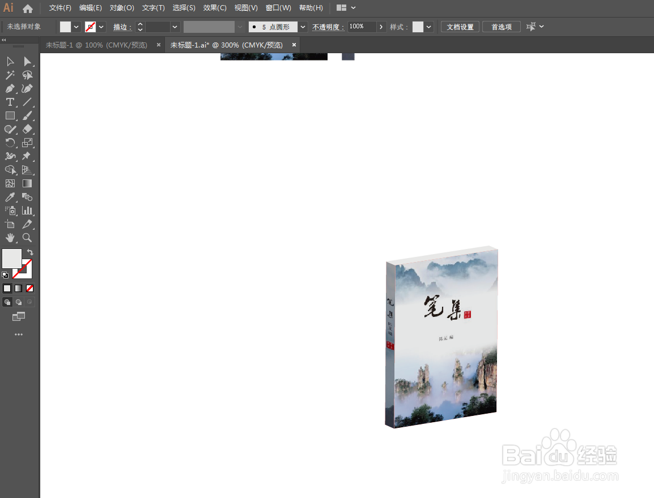Open the 对象(O) menu
Viewport: 654px width, 498px height.
tap(122, 8)
